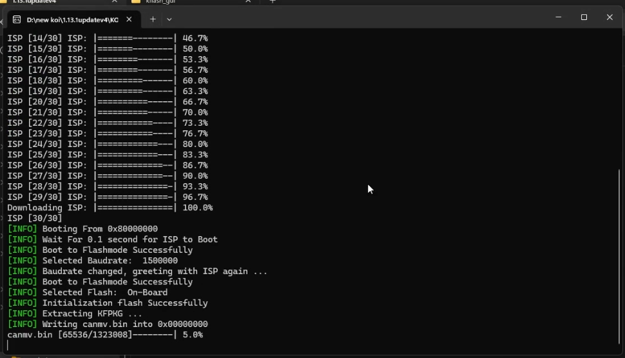Add a new File Explorer tab
625x358 pixels.
[x=272, y=2]
